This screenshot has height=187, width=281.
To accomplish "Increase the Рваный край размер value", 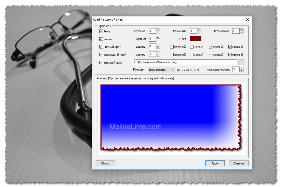I will pyautogui.click(x=158, y=45).
